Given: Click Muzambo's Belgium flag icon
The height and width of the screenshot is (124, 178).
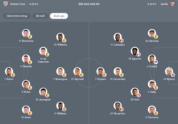Looking at the screenshot, I should [x=122, y=109].
